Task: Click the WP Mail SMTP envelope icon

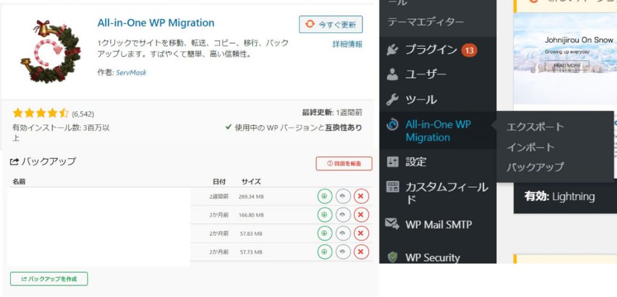Action: click(392, 224)
